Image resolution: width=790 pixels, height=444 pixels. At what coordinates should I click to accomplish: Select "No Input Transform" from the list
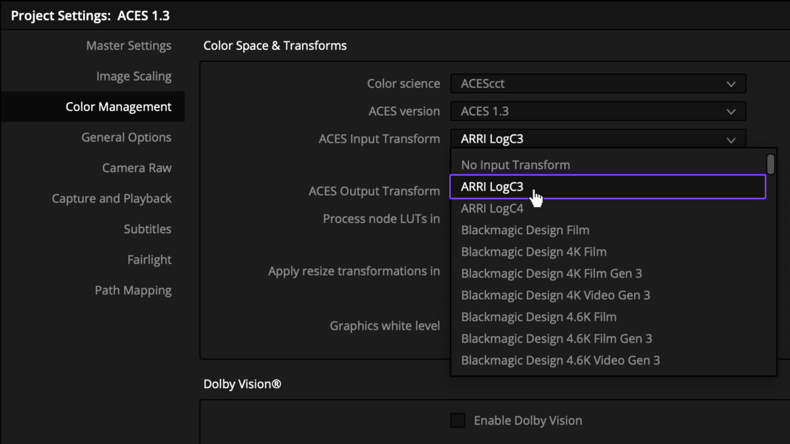(x=515, y=165)
